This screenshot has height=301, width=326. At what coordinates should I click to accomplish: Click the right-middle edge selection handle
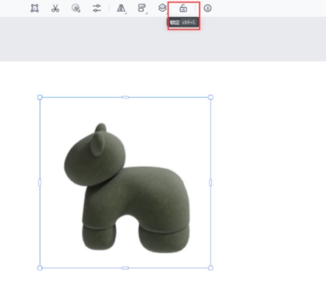click(211, 182)
